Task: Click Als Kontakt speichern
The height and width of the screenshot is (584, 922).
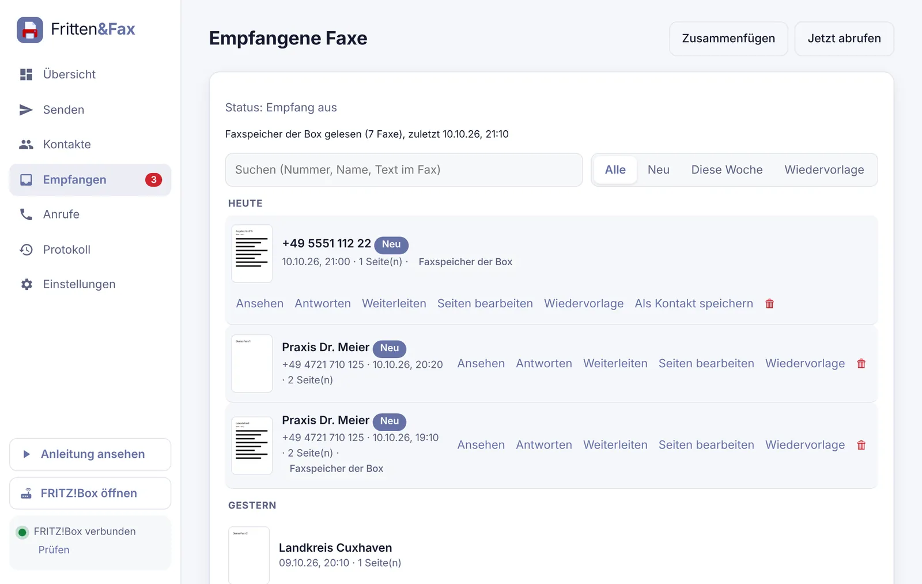Action: point(694,304)
